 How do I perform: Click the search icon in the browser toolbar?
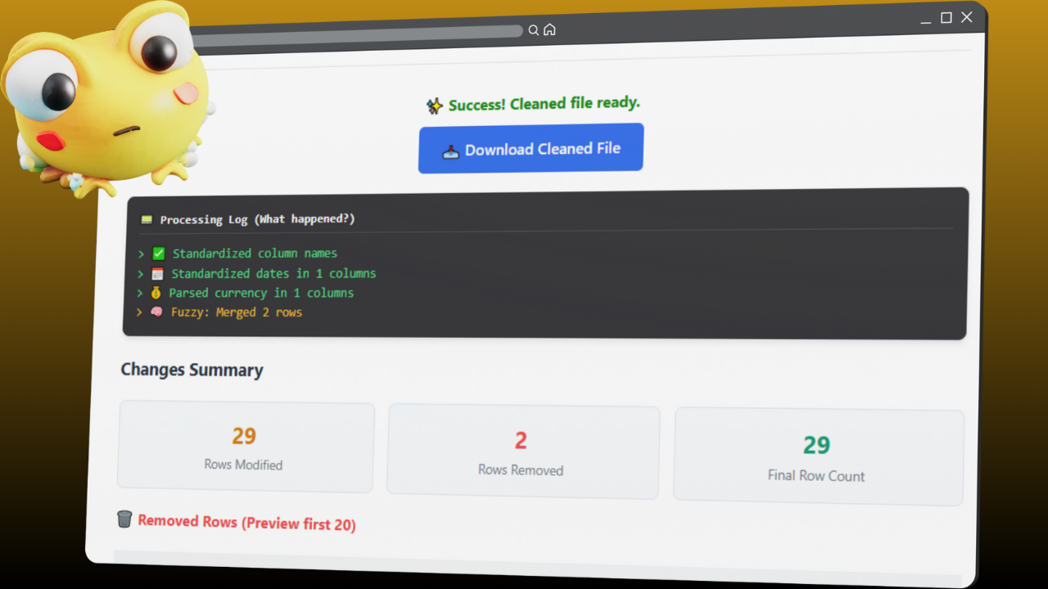[x=533, y=29]
